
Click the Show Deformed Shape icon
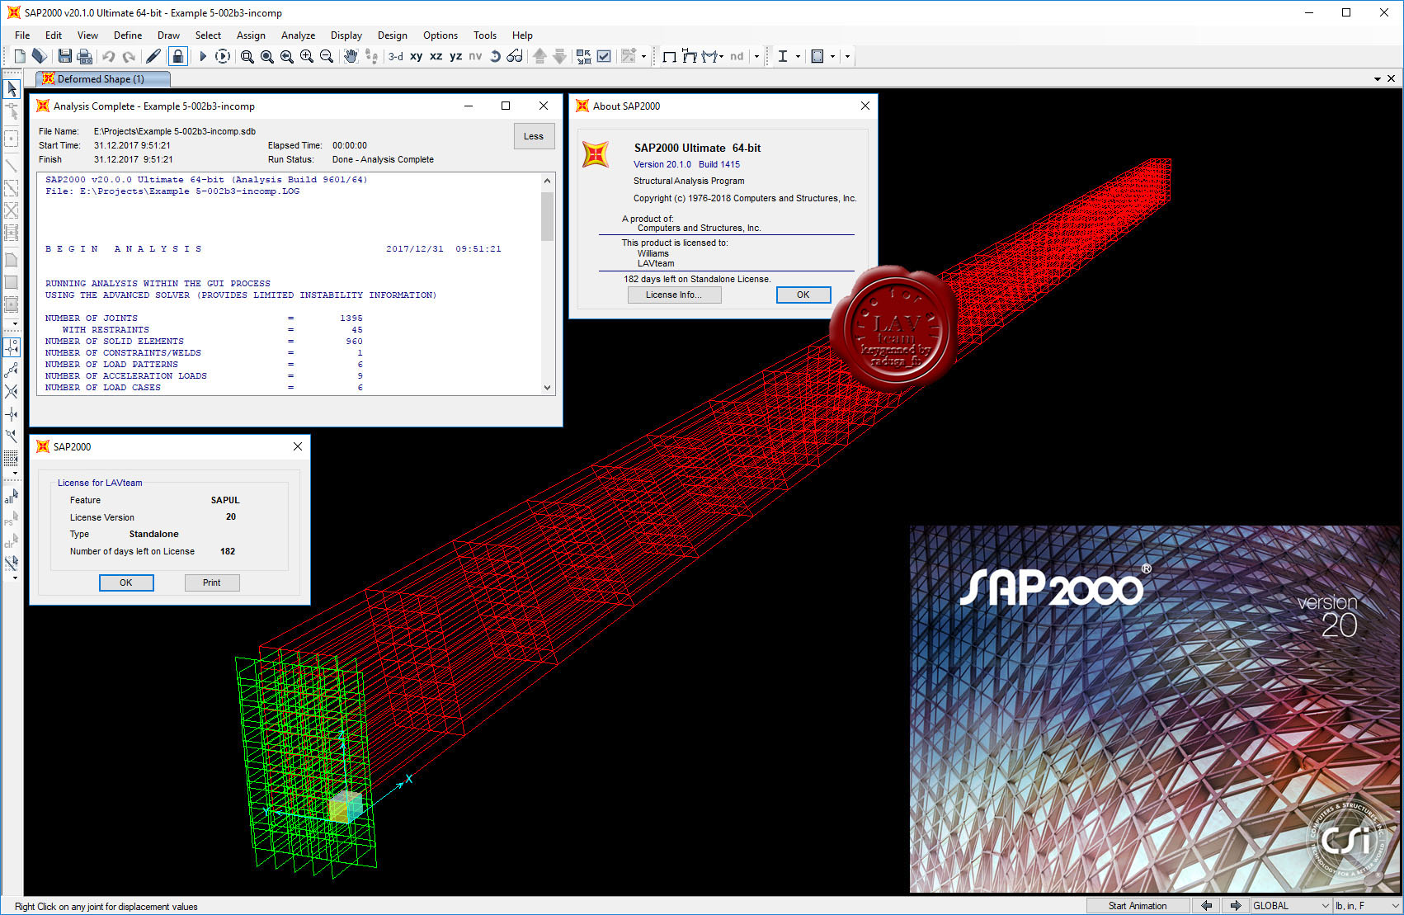(690, 56)
